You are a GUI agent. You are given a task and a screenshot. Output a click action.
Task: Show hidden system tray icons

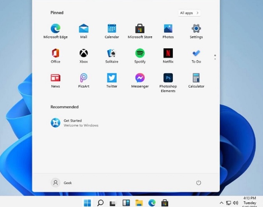click(x=221, y=203)
